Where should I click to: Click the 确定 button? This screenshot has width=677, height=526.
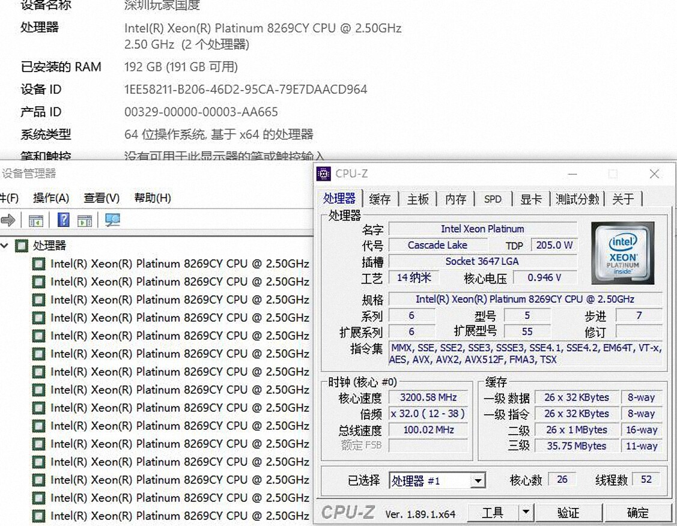click(638, 513)
